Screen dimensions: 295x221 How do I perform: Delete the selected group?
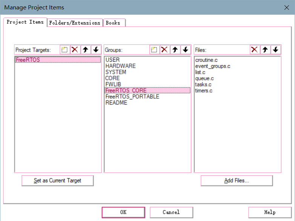tap(164, 50)
